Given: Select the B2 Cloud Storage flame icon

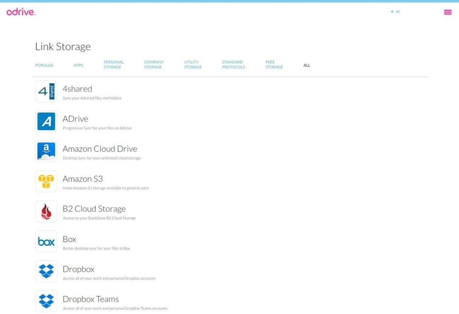Looking at the screenshot, I should pos(46,211).
